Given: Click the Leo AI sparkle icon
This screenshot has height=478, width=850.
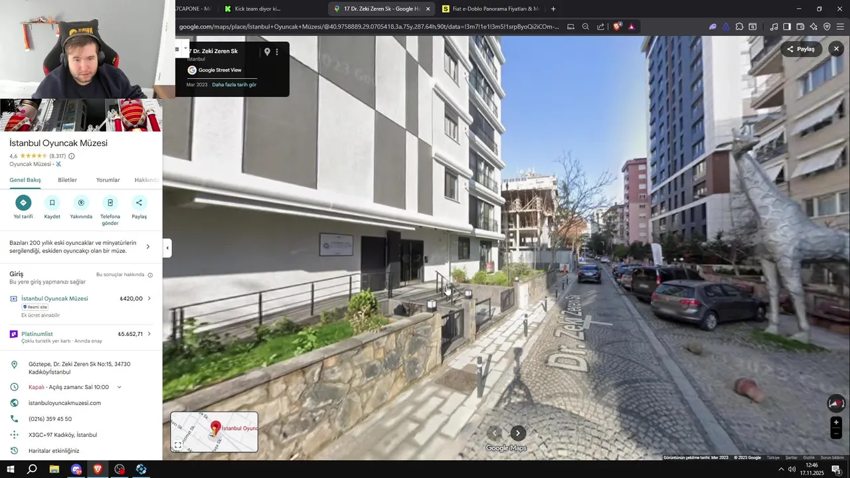Looking at the screenshot, I should 813,27.
